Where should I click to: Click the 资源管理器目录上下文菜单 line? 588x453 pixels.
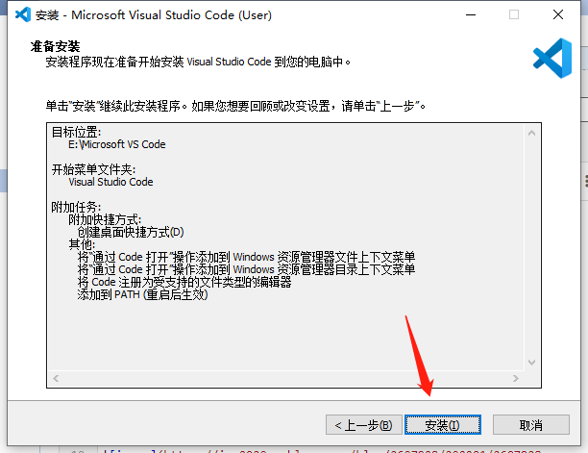coord(246,269)
